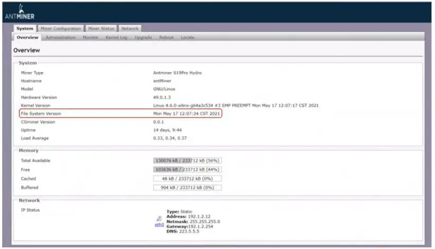
Task: Open the Locate sub-tab
Action: (x=188, y=38)
